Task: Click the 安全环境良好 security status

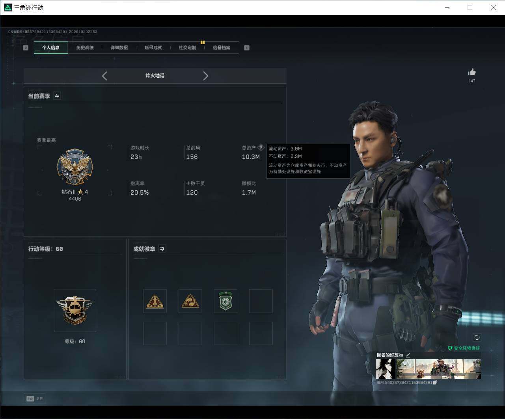Action: click(464, 348)
